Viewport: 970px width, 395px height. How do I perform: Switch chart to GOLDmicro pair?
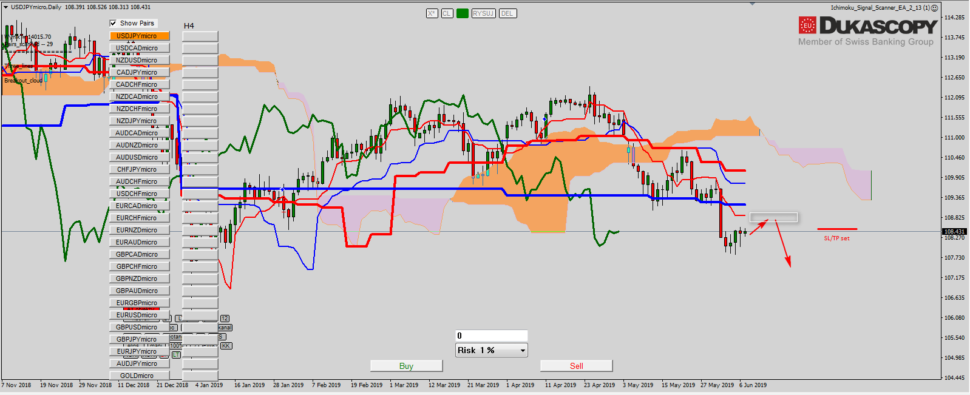139,376
